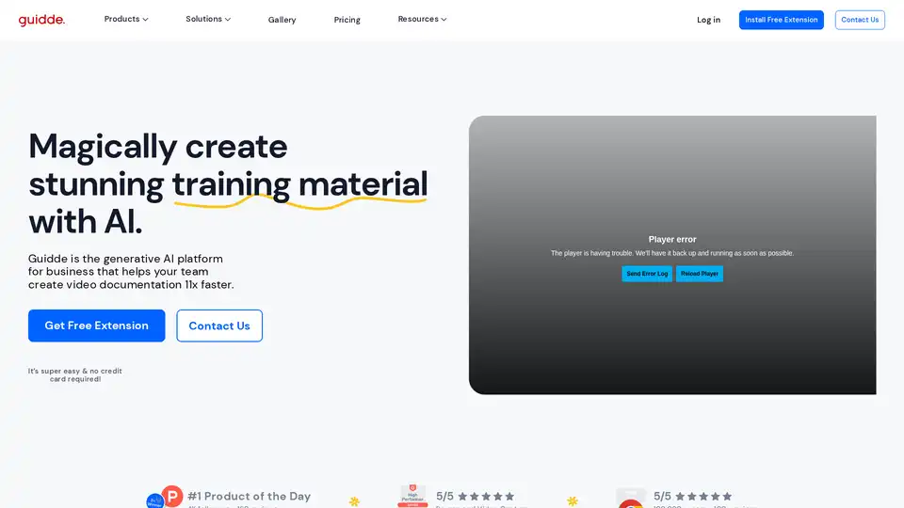Screen dimensions: 904x508
Task: Click Contact Us button below hero text
Action: point(219,325)
